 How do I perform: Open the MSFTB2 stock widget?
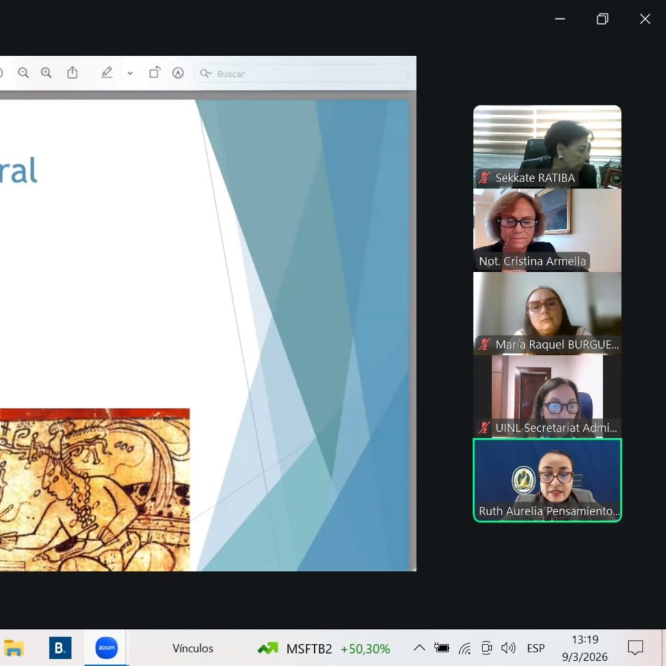[x=324, y=648]
